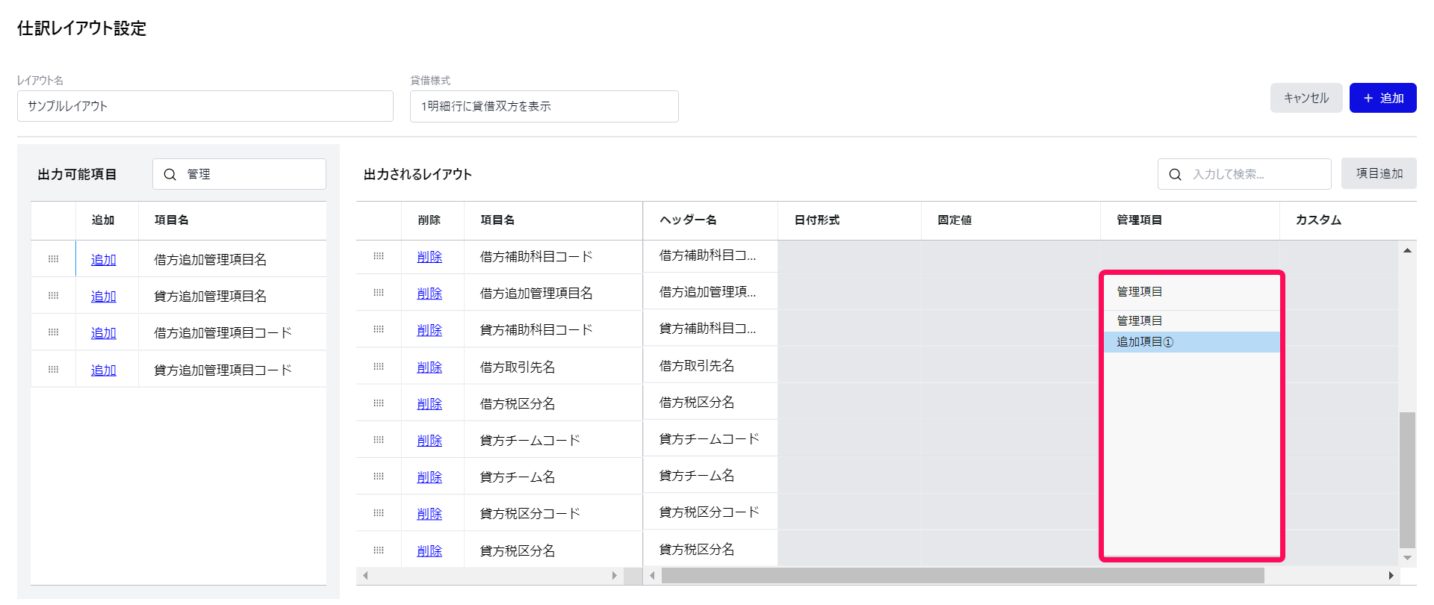Delete the 貸方補助科目コード row
This screenshot has width=1434, height=605.
click(429, 330)
